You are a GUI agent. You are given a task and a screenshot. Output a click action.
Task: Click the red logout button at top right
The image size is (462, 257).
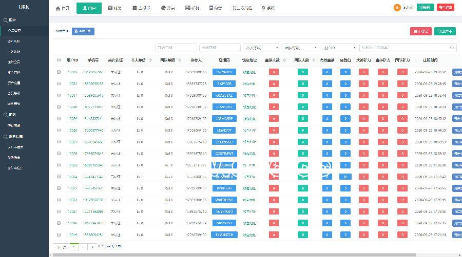(x=445, y=7)
